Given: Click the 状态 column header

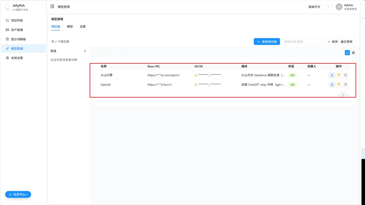Looking at the screenshot, I should [x=291, y=66].
